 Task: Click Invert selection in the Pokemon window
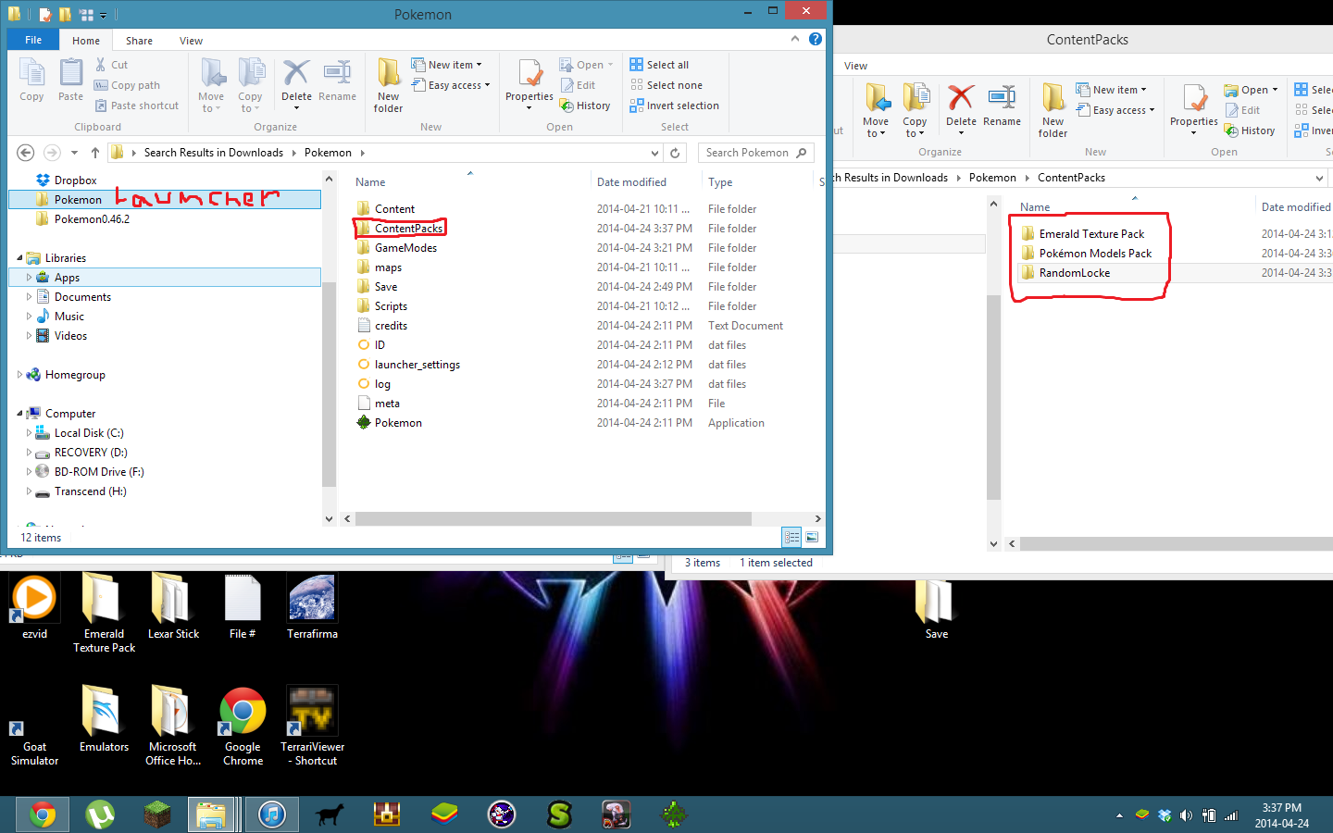(674, 106)
